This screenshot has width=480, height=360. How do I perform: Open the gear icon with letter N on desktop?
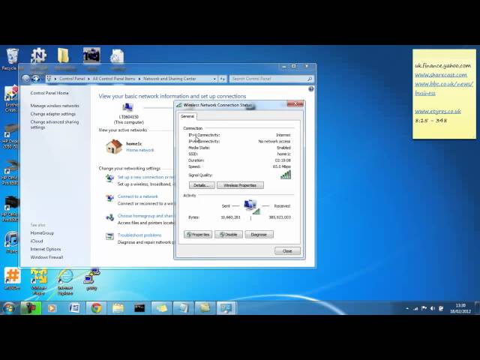(x=38, y=55)
